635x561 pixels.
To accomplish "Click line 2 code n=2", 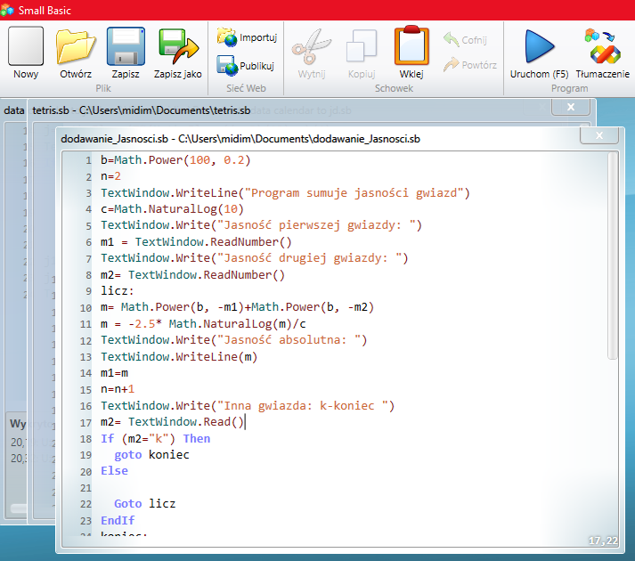I will [x=111, y=176].
